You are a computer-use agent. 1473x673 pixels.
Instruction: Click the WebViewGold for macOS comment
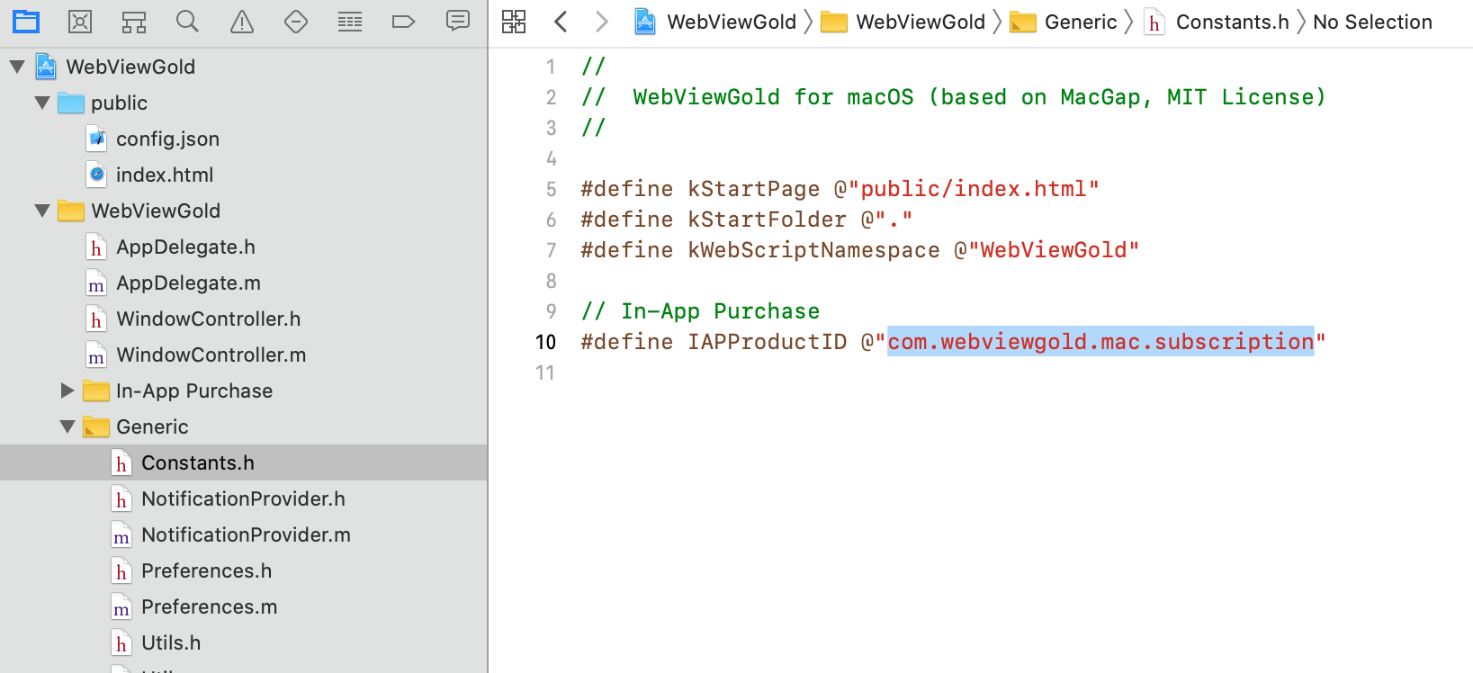click(x=953, y=97)
